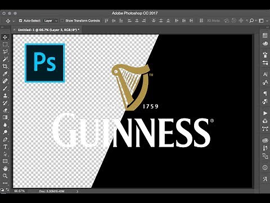The height and width of the screenshot is (203, 270).
Task: Select the Magic Wand tool
Action: point(5,59)
